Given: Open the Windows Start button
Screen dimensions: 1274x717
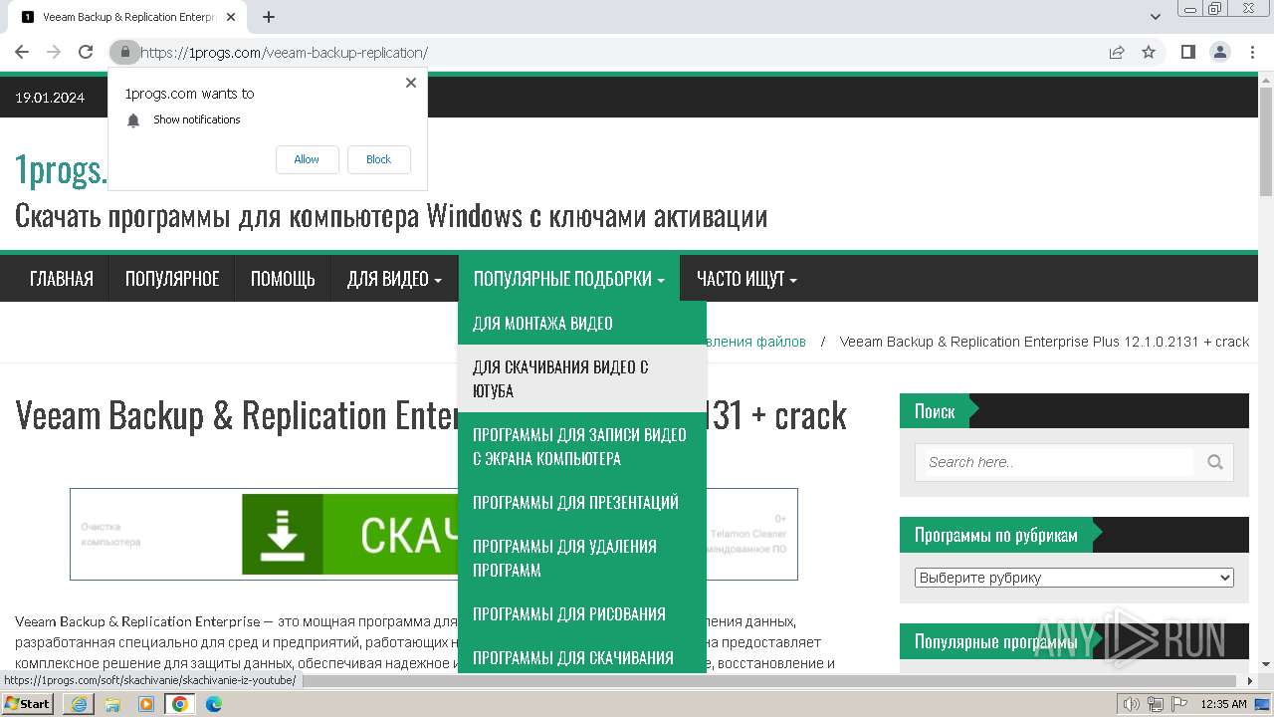Looking at the screenshot, I should point(28,703).
